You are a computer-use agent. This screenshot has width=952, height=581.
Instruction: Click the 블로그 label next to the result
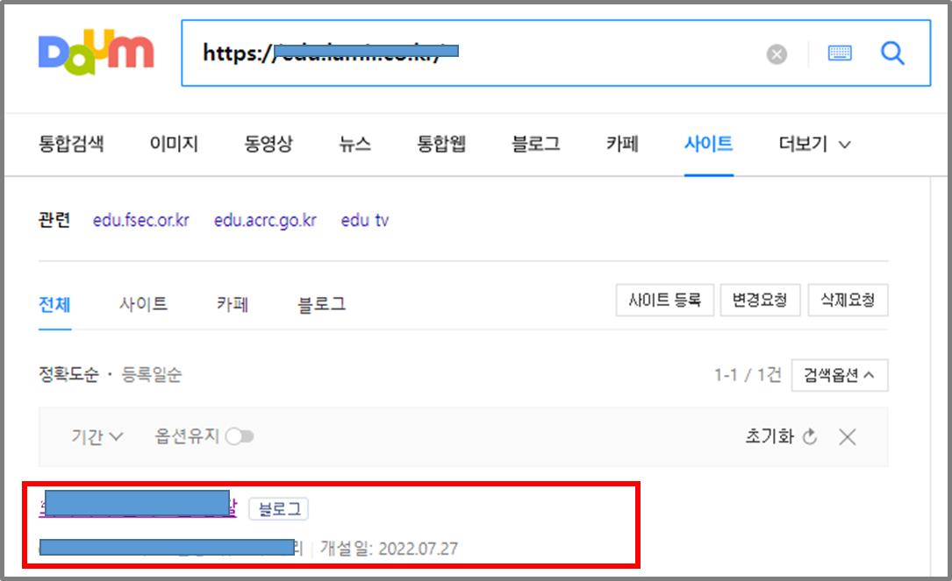tap(278, 509)
